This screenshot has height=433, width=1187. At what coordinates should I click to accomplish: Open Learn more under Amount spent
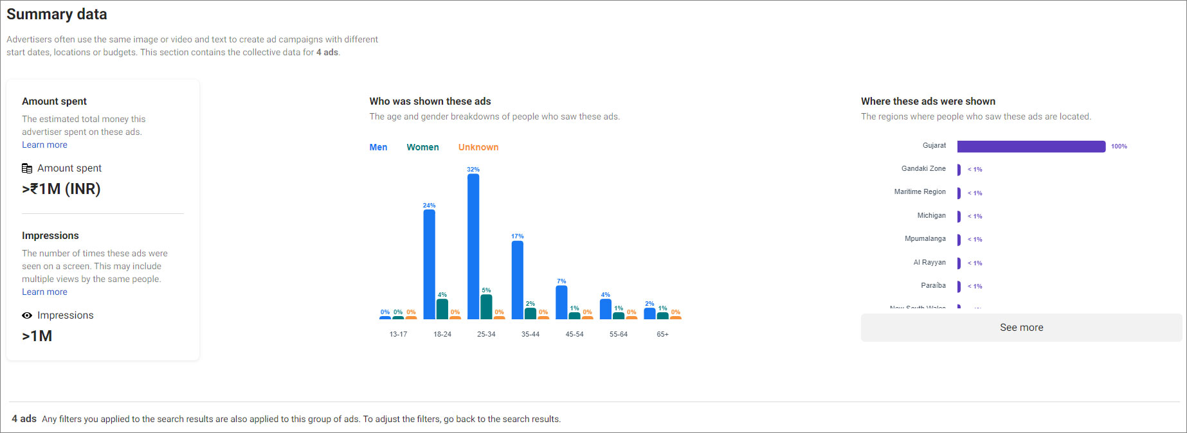pos(44,145)
